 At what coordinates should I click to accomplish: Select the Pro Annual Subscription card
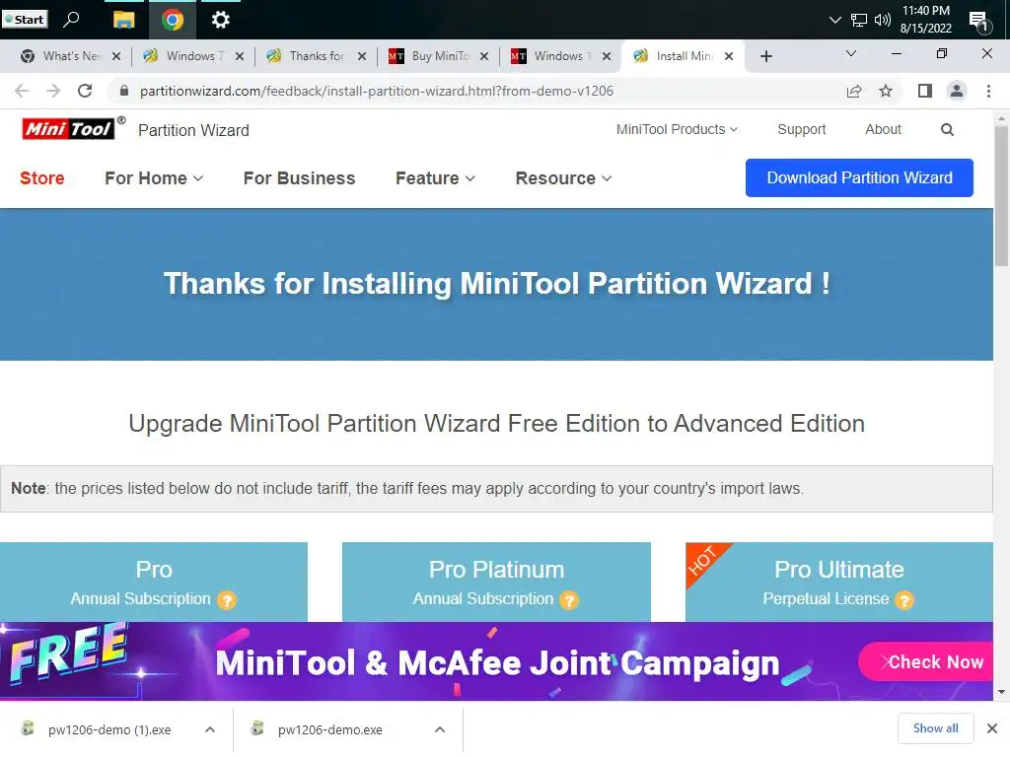coord(154,582)
